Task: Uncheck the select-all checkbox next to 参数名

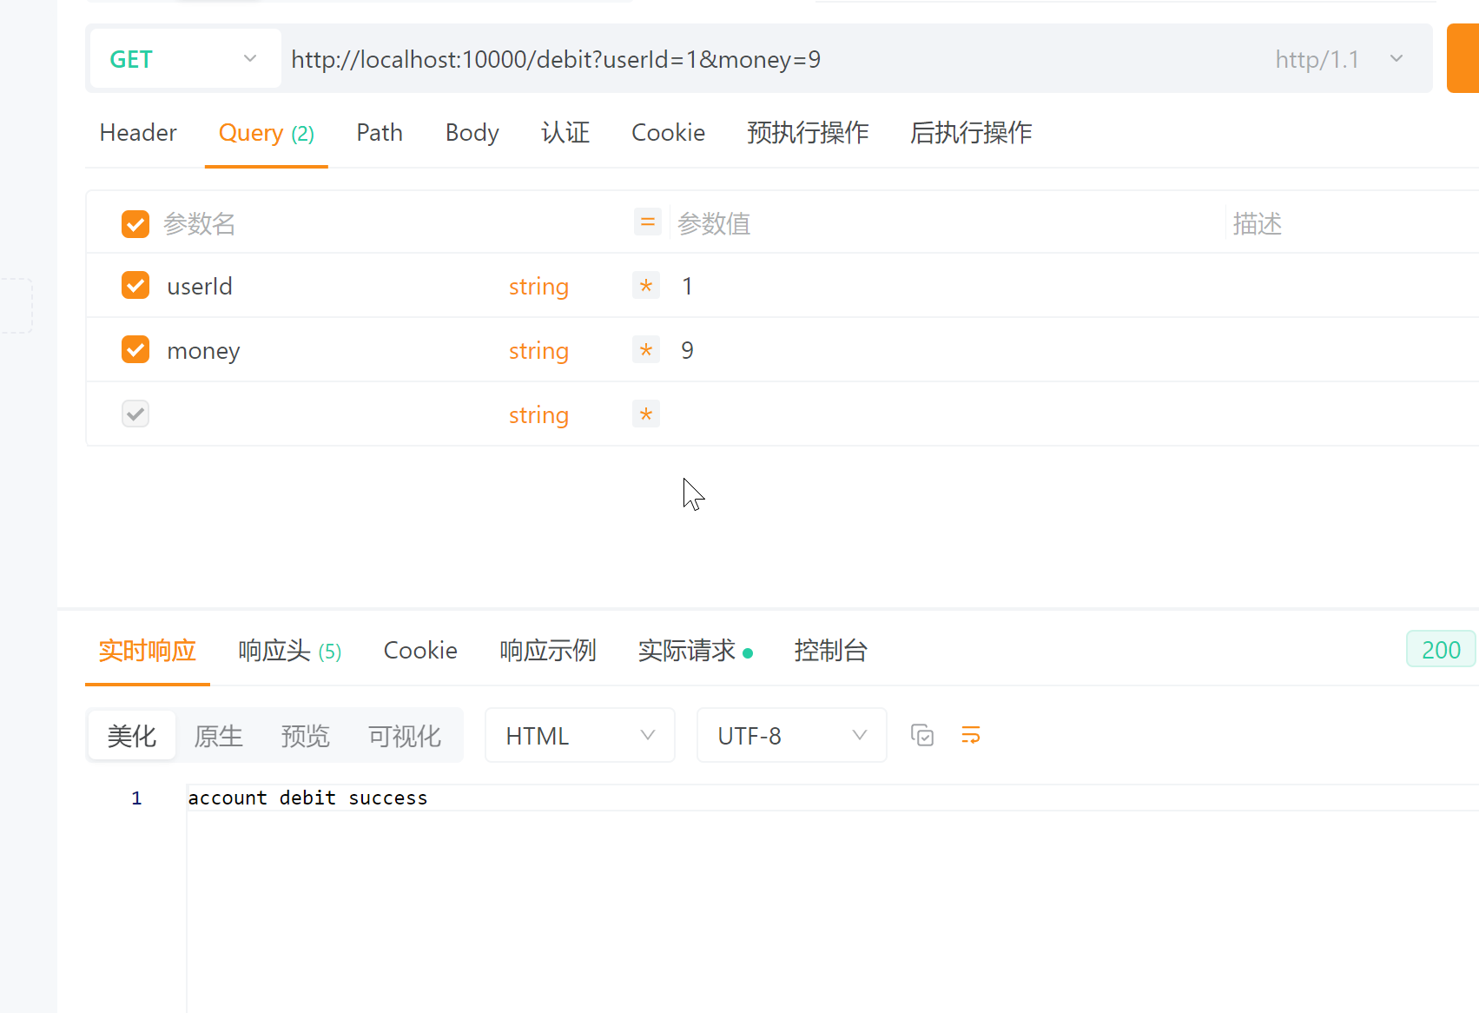Action: click(135, 223)
